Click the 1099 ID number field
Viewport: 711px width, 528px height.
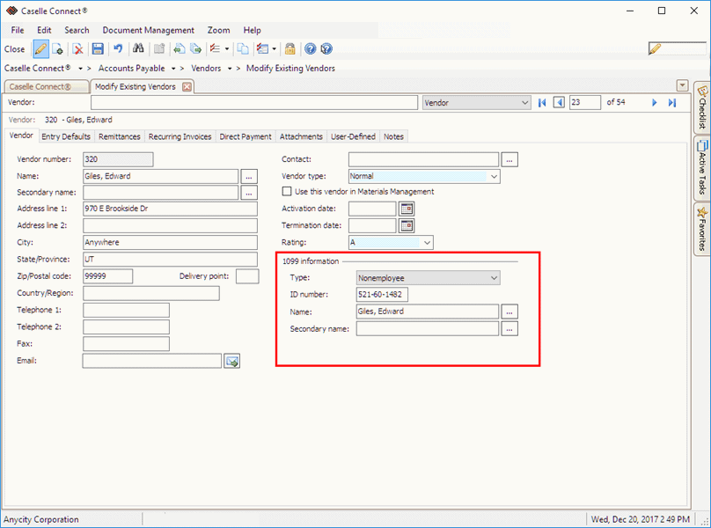[x=383, y=295]
